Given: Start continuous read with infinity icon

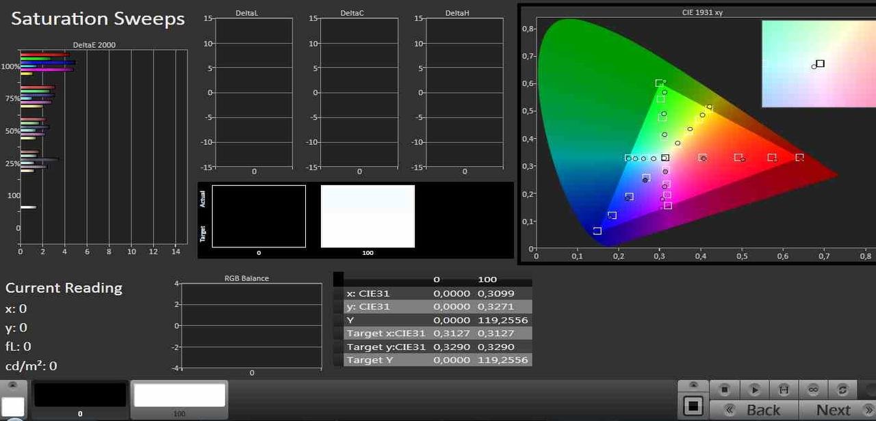Looking at the screenshot, I should 813,390.
